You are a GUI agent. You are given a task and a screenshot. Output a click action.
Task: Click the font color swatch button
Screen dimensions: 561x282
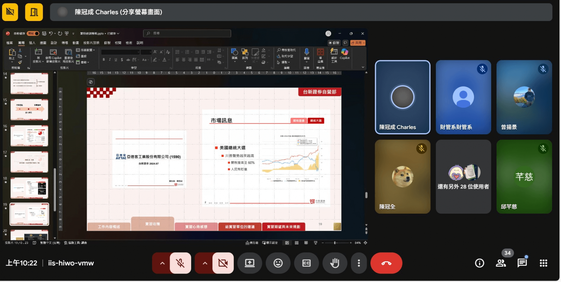coord(164,60)
